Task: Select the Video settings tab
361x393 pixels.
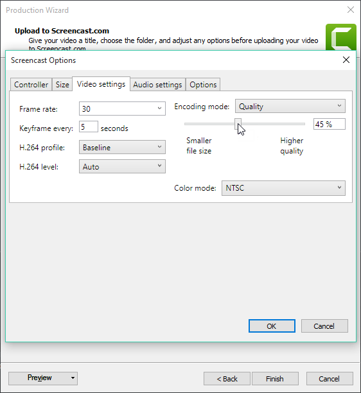Action: tap(101, 84)
